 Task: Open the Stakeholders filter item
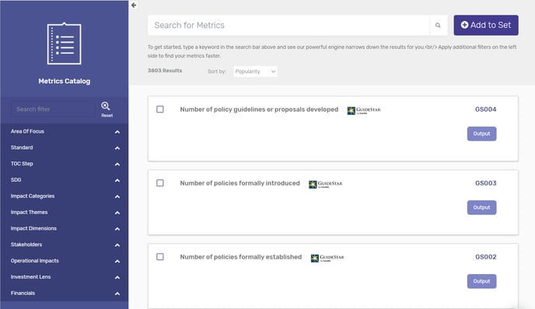65,245
